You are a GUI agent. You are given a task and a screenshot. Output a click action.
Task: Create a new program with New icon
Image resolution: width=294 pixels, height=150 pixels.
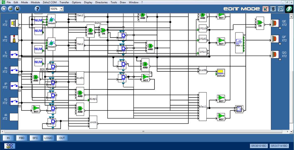[4, 9]
